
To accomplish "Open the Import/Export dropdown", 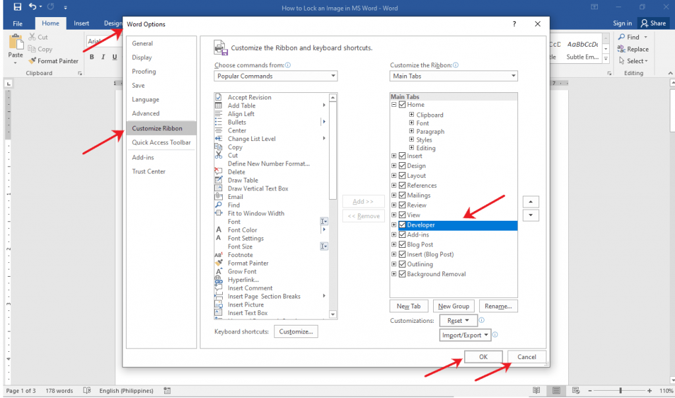I will coord(465,335).
